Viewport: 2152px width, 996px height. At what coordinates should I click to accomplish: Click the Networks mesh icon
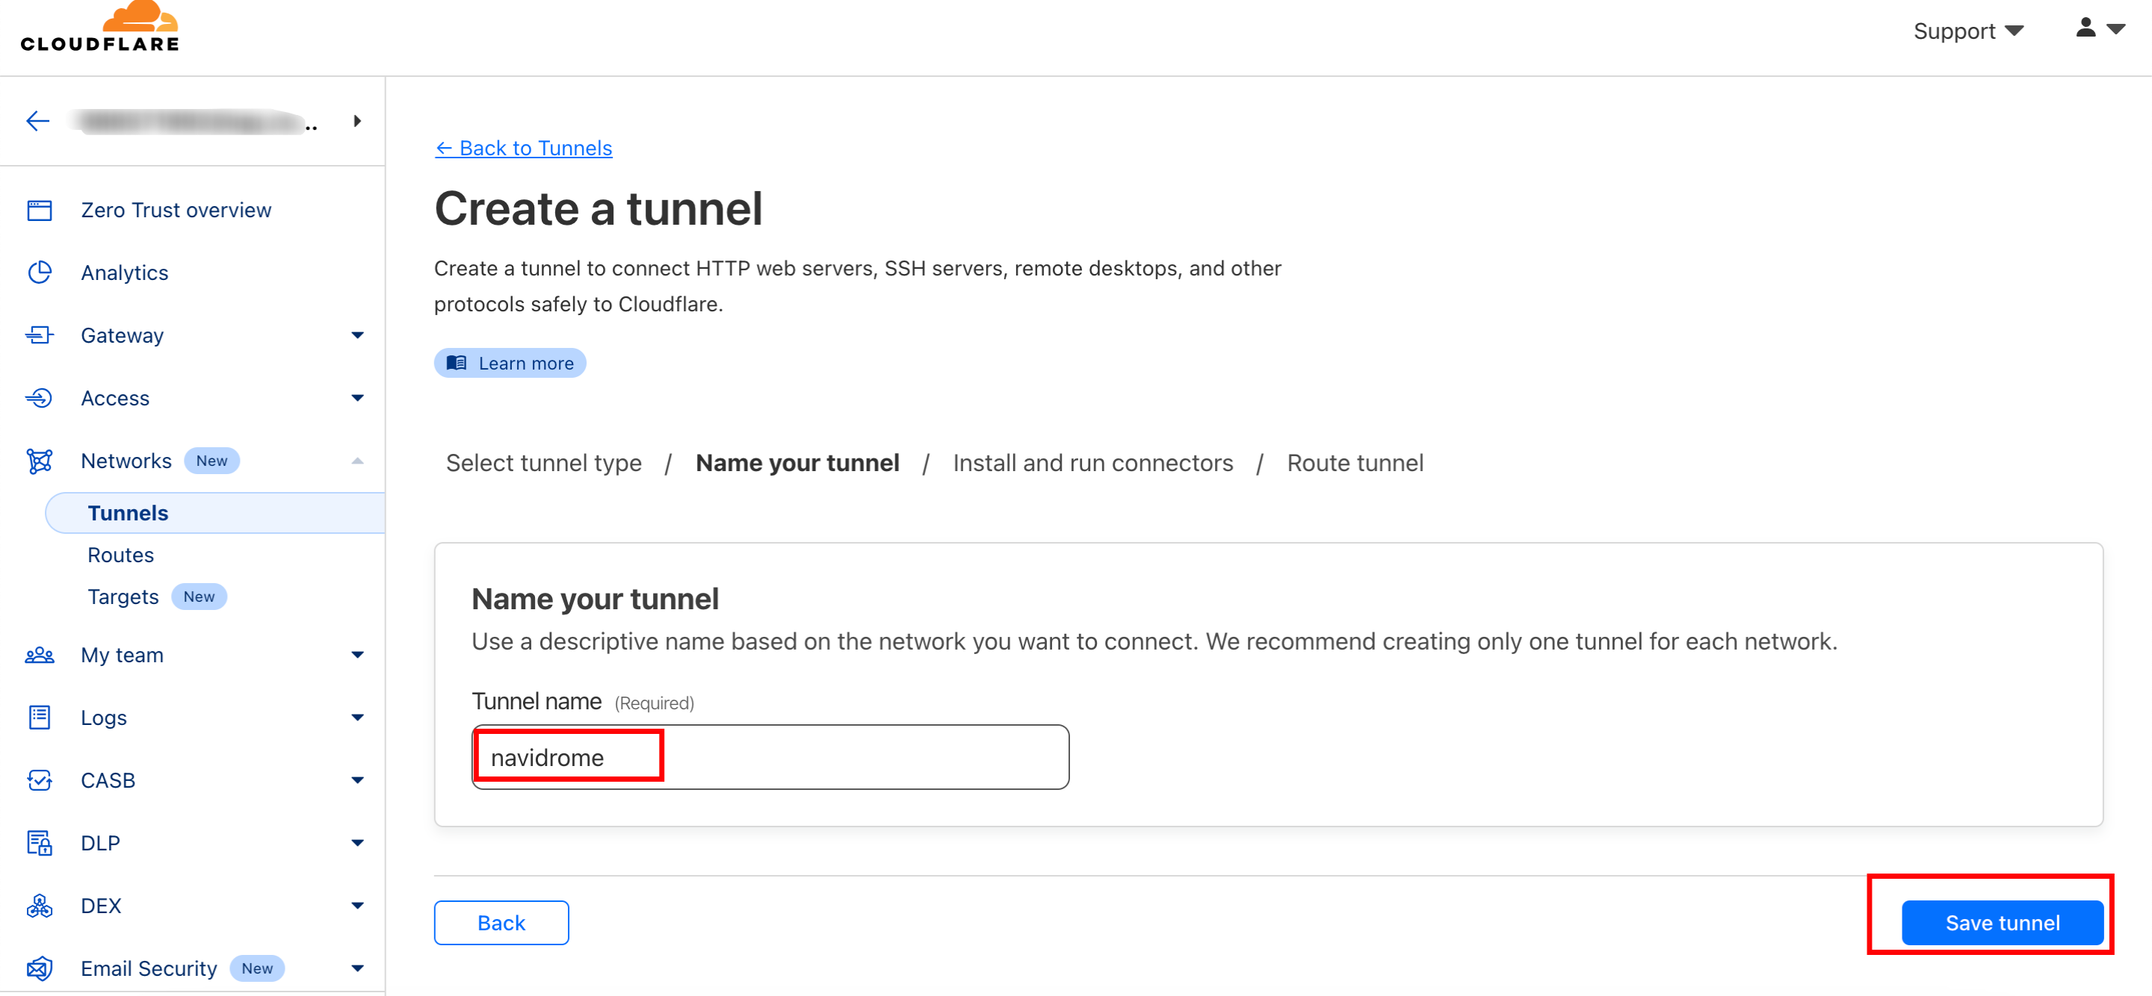pos(40,461)
